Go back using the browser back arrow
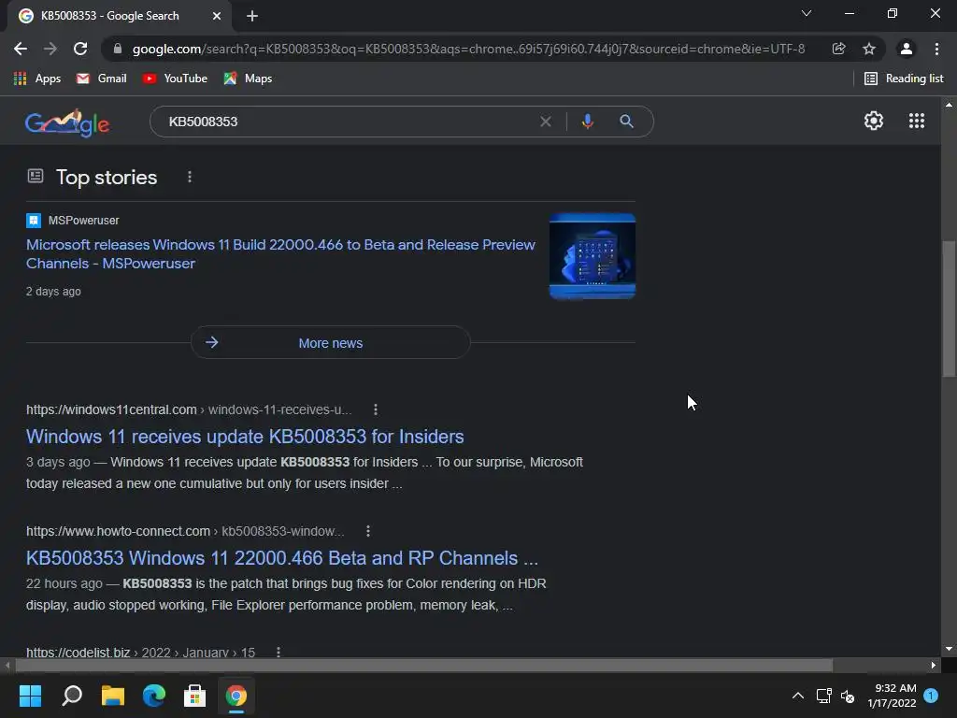Screen dimensions: 957x718 click(21, 49)
